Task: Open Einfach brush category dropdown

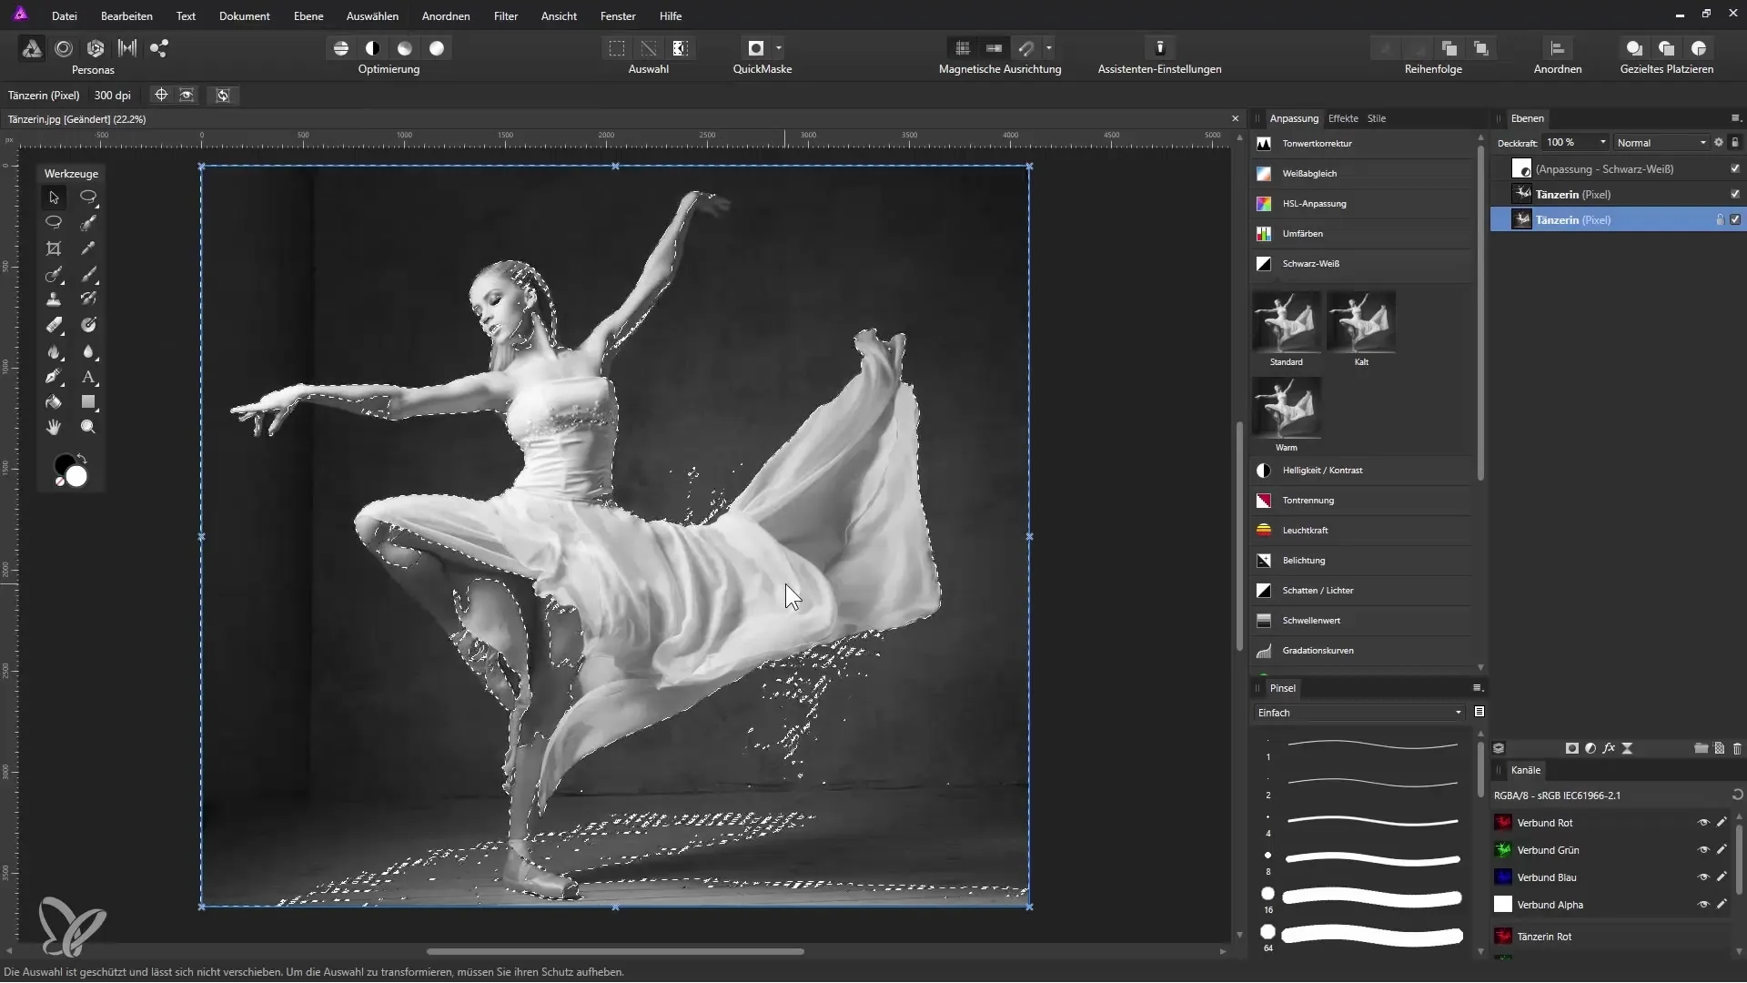Action: (x=1360, y=713)
